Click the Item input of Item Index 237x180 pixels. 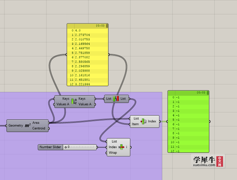tap(135, 124)
